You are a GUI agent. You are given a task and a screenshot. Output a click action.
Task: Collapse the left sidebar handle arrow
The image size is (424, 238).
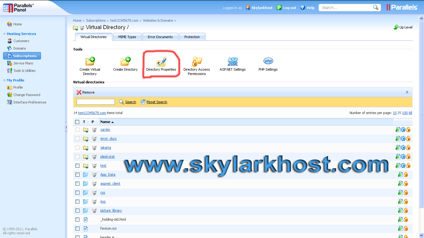point(66,127)
